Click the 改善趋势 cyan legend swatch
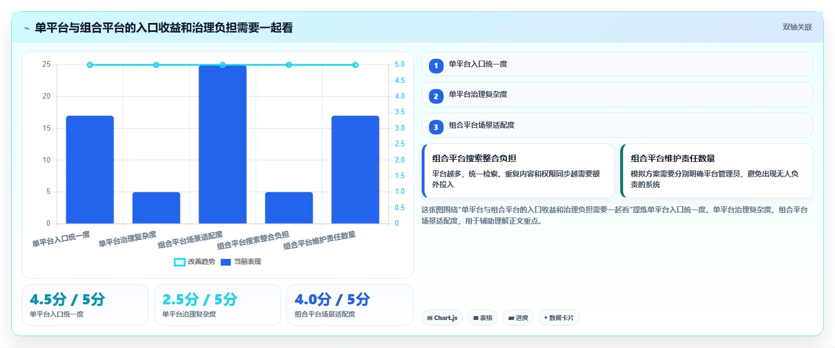Viewport: 835px width, 348px height. click(x=179, y=262)
